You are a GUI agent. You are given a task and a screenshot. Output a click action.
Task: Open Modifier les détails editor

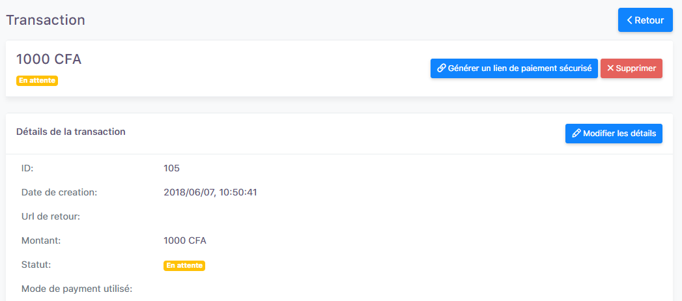click(614, 134)
